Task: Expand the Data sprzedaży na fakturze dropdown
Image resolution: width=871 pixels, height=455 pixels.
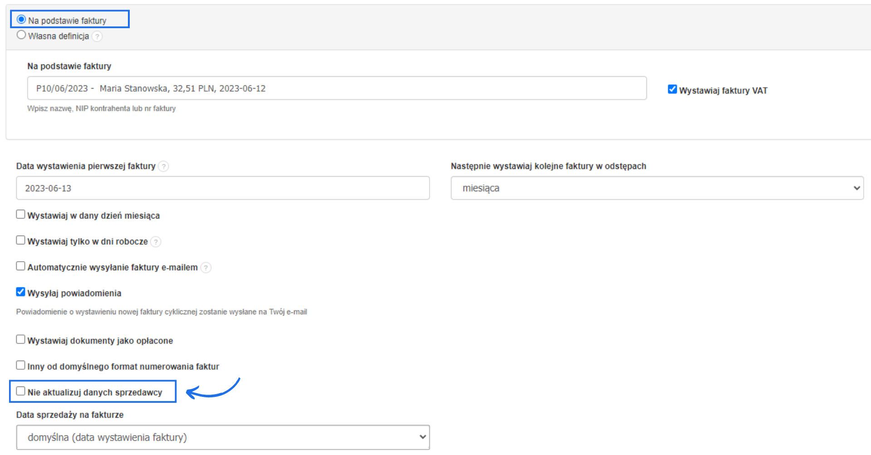Action: click(x=223, y=437)
